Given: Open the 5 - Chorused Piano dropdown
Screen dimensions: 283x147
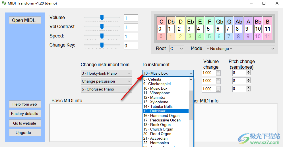Looking at the screenshot, I should (106, 89).
